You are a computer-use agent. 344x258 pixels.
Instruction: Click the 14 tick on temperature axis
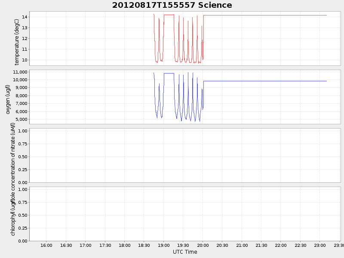pyautogui.click(x=25, y=17)
